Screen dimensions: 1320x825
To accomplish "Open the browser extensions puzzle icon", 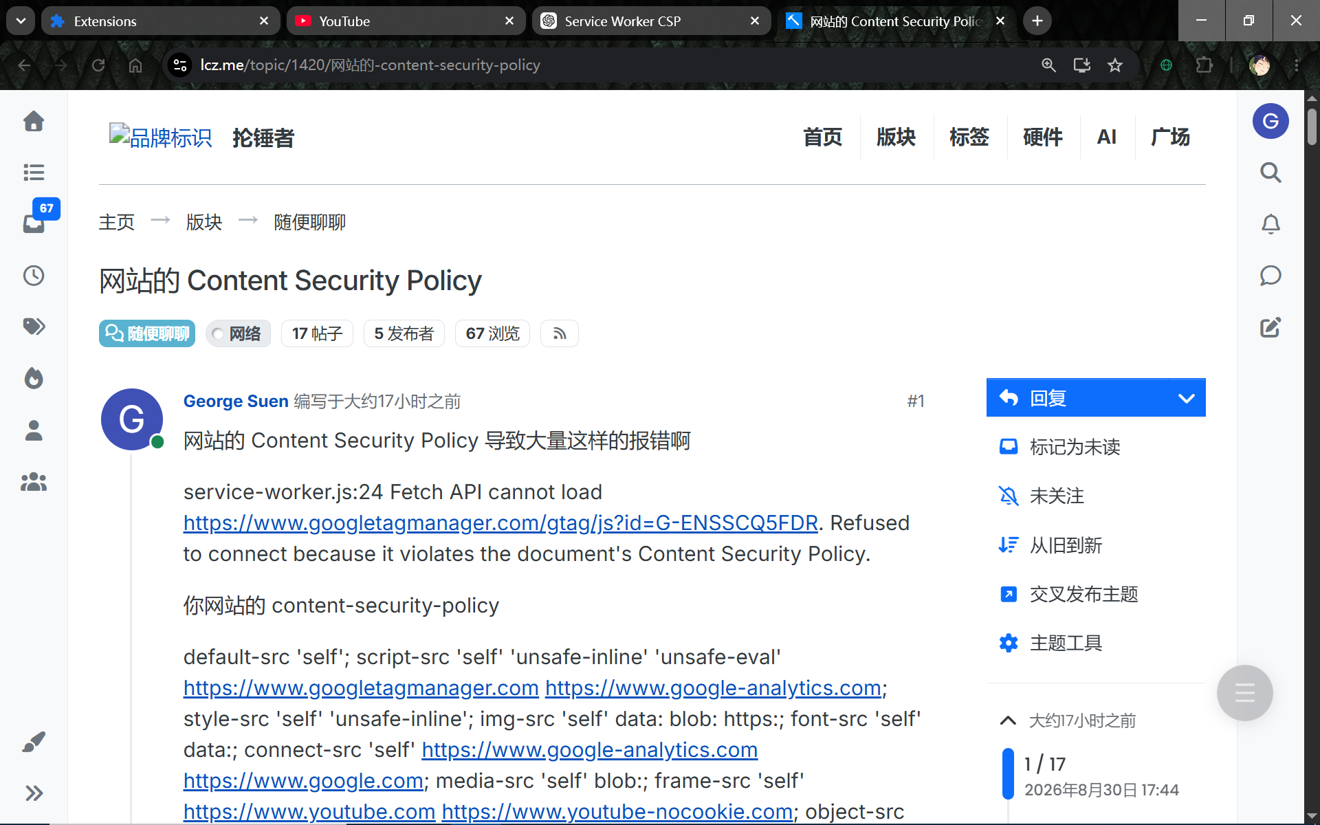I will tap(1204, 65).
